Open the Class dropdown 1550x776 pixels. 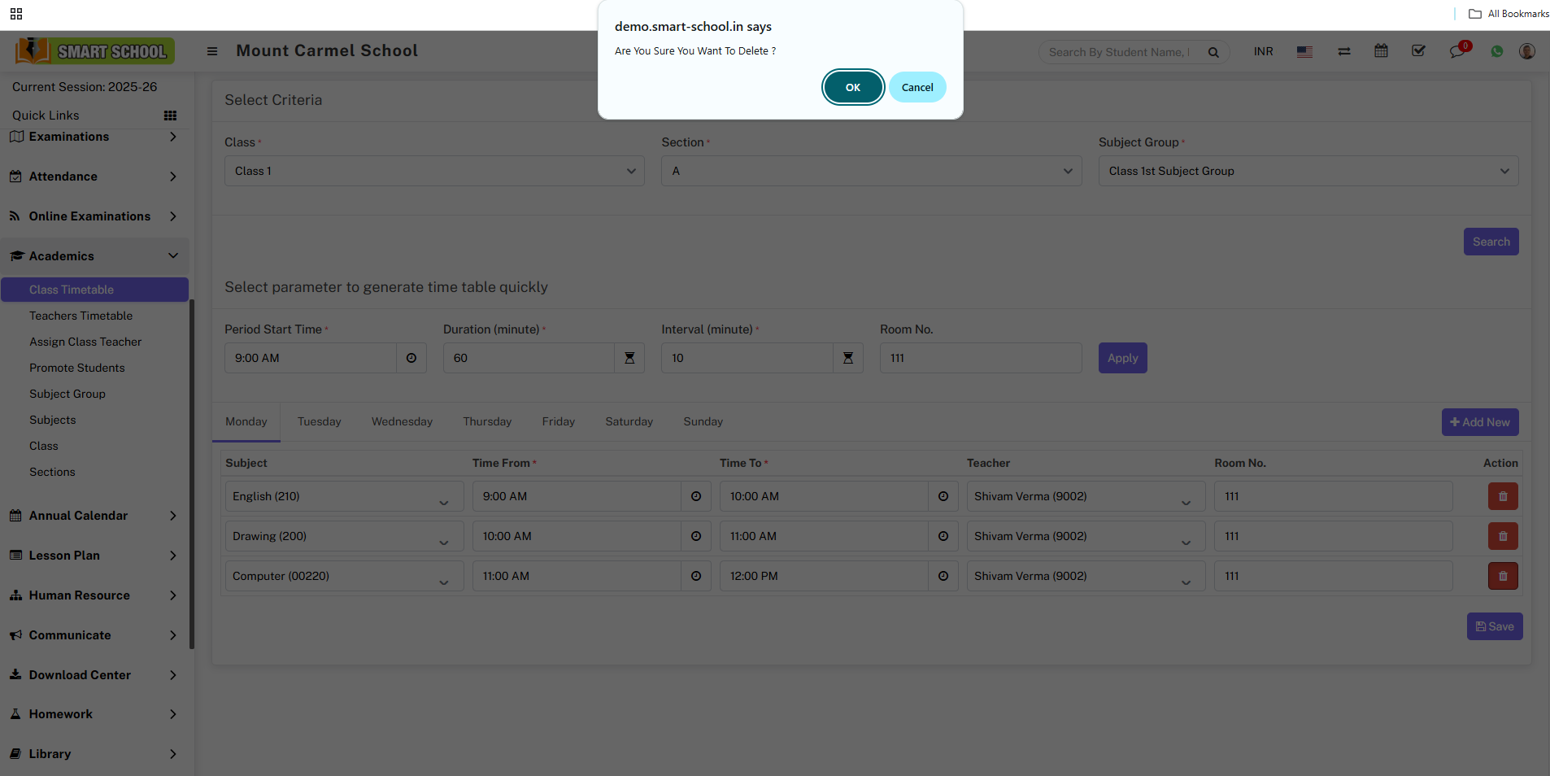point(434,171)
